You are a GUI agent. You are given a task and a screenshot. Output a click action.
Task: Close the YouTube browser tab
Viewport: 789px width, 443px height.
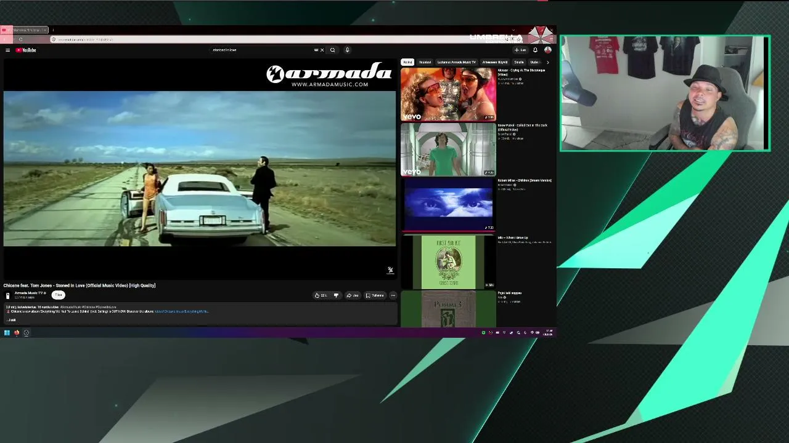44,30
